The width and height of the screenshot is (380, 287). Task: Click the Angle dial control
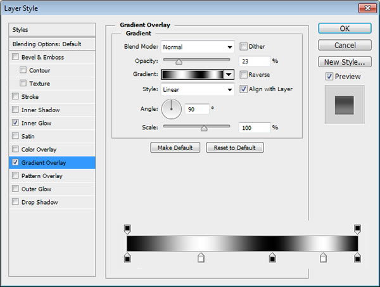(172, 109)
